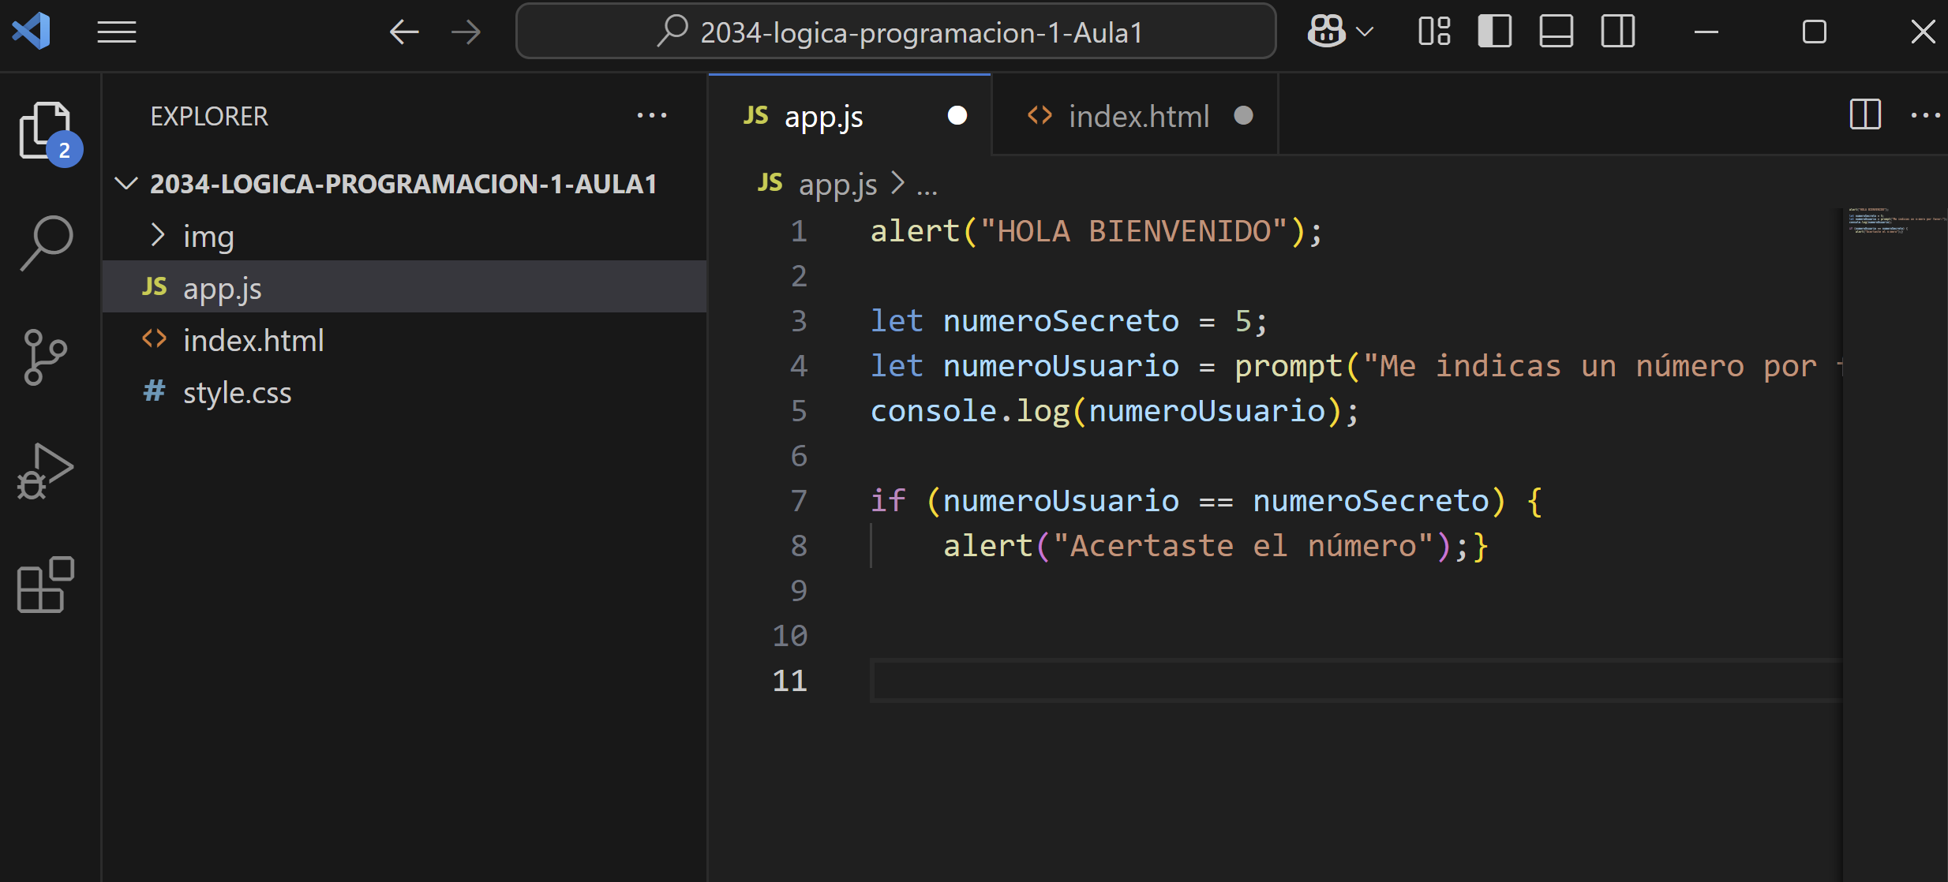Viewport: 1948px width, 882px height.
Task: Close the VS Code window
Action: coord(1923,32)
